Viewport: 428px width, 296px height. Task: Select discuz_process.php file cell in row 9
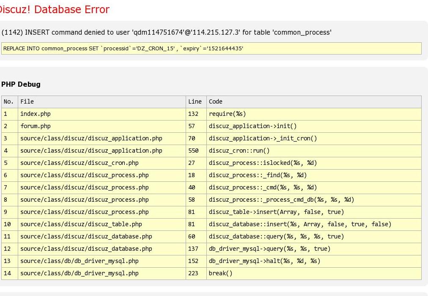click(x=102, y=212)
